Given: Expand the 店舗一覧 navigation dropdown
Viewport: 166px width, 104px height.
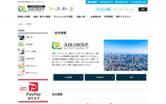Looking at the screenshot, I should point(82,17).
